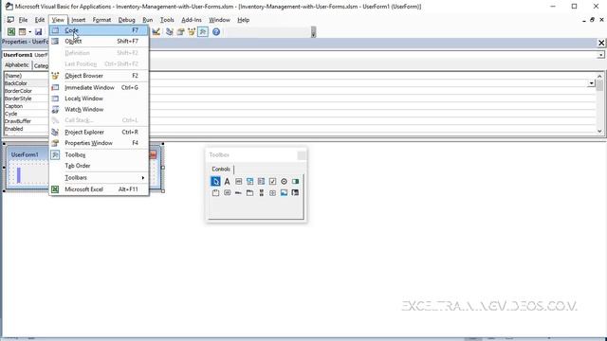Select the ComboBox control in Toolbox
The height and width of the screenshot is (341, 607).
point(249,181)
